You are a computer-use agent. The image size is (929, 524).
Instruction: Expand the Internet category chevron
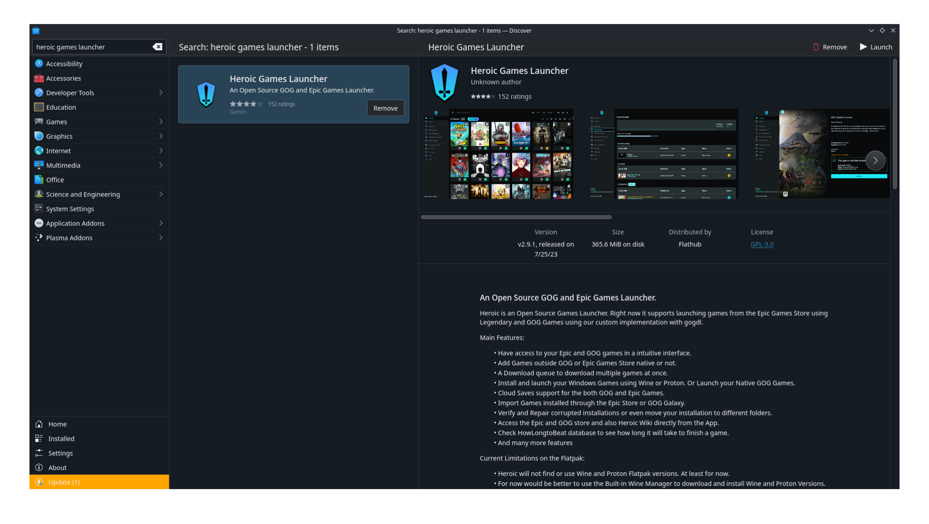click(x=161, y=151)
